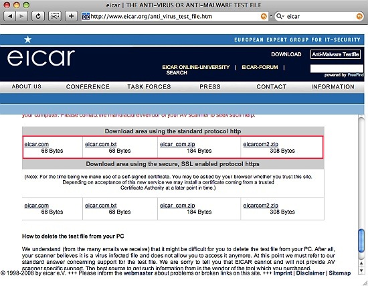Click the white star in the blue banner
This screenshot has height=286, width=368.
(x=27, y=40)
